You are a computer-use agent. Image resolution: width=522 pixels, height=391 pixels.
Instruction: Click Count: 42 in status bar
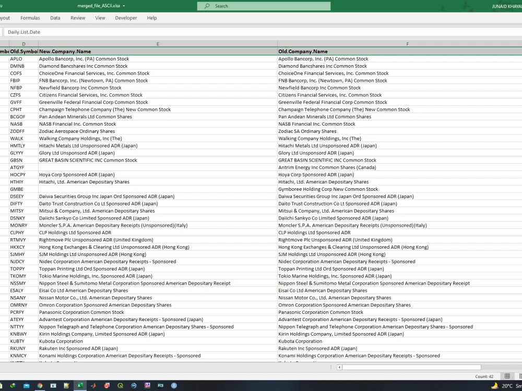click(484, 376)
